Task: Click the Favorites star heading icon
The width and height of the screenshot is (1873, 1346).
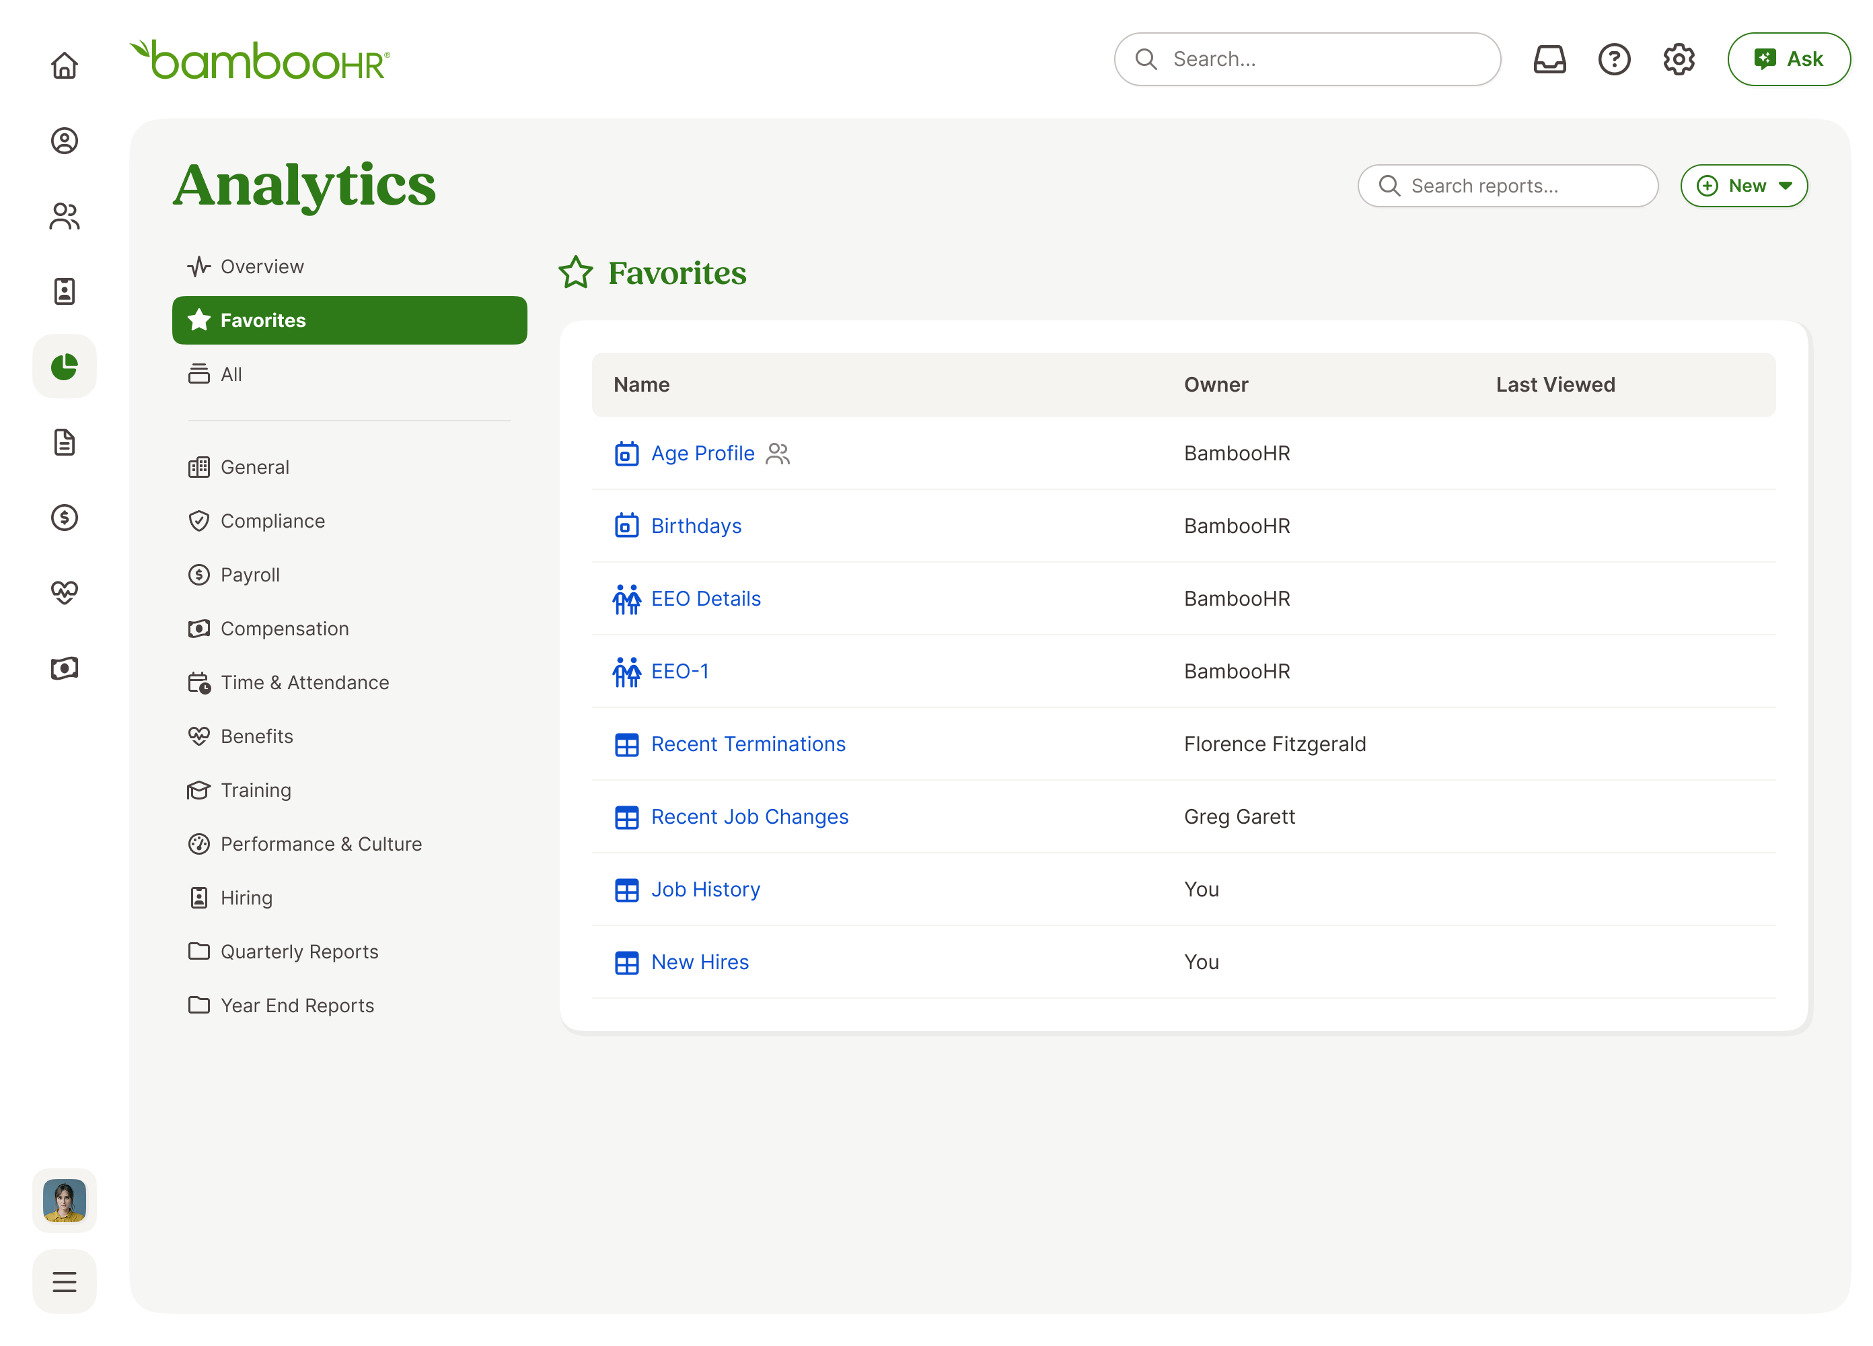Action: [576, 273]
